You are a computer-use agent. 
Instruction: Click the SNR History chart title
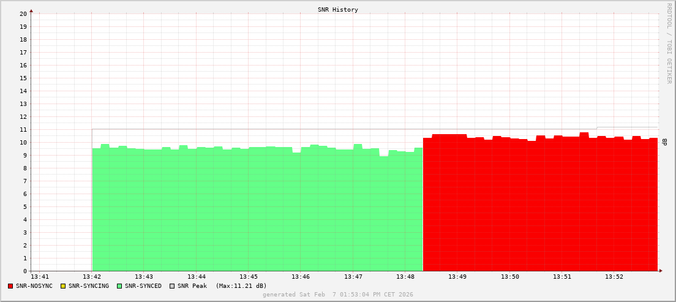[x=338, y=10]
